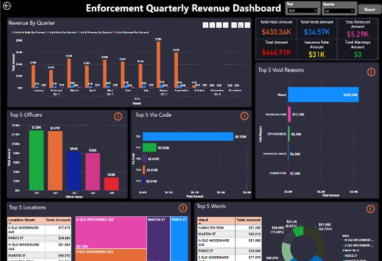Select the red $28K officer bar

click(111, 183)
